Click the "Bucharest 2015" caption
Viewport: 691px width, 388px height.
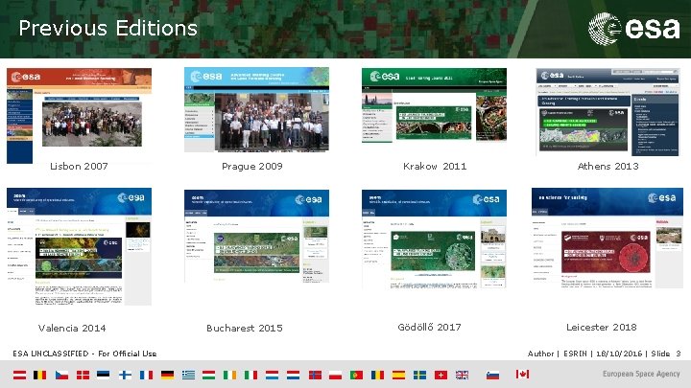pos(245,329)
